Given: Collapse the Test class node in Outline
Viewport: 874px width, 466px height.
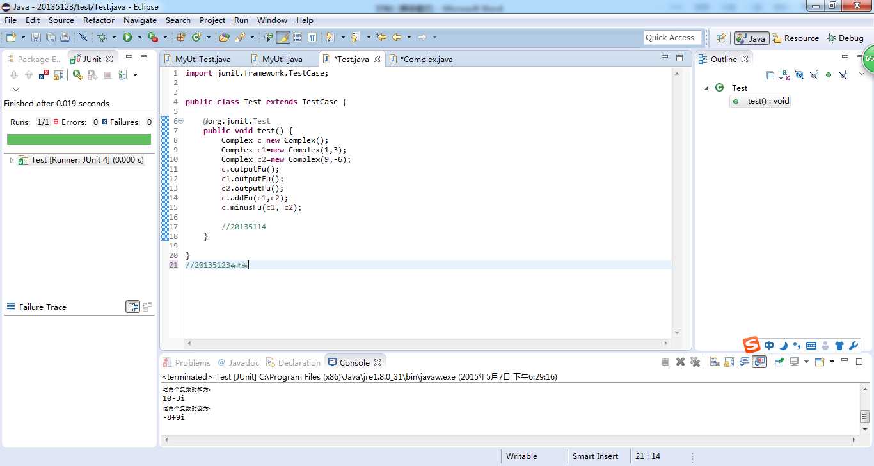Looking at the screenshot, I should coord(707,88).
